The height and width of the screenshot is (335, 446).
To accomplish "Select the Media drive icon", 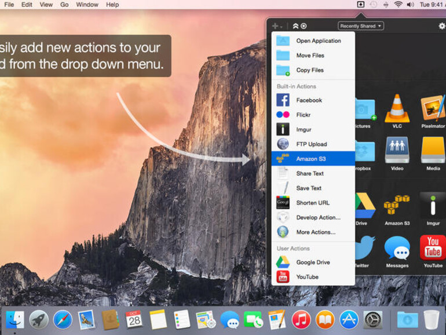I will click(x=433, y=151).
